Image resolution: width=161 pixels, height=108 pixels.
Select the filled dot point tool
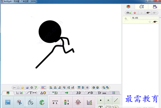click(x=101, y=100)
